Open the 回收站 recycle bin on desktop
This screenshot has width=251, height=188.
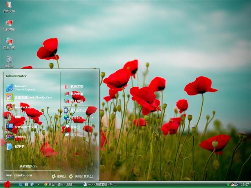[9, 61]
